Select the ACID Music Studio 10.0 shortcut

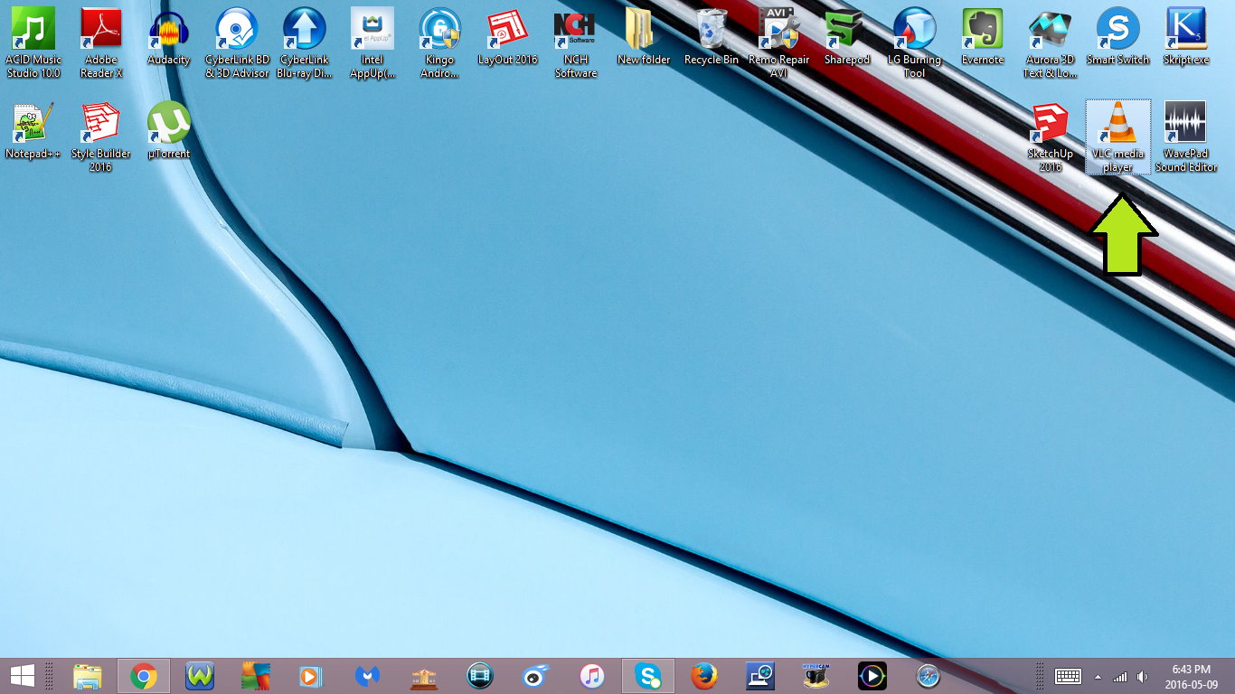(33, 43)
